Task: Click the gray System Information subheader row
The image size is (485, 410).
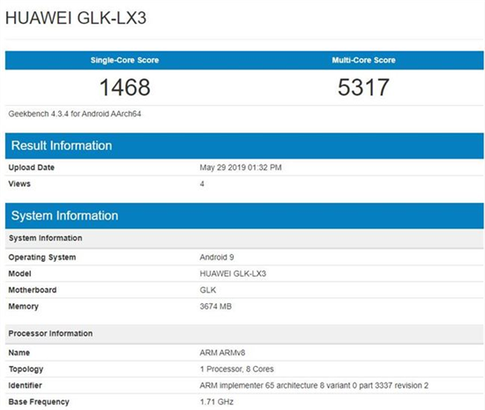Action: click(x=244, y=238)
